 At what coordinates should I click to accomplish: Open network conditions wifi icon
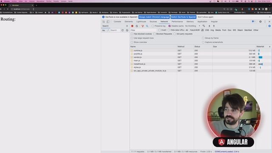tap(204, 26)
